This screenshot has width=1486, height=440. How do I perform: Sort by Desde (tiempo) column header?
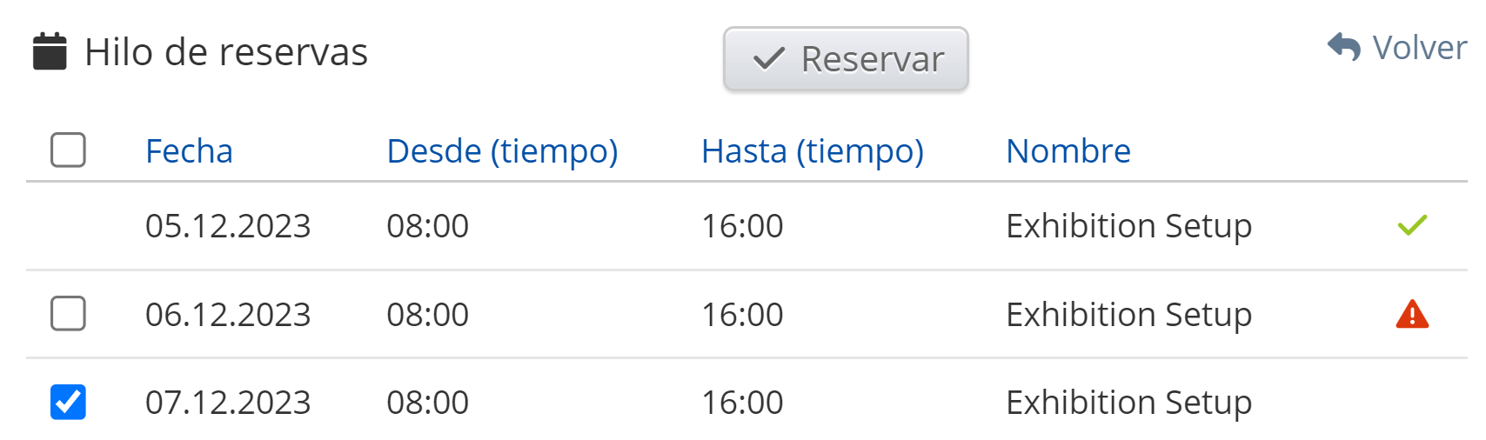coord(502,151)
